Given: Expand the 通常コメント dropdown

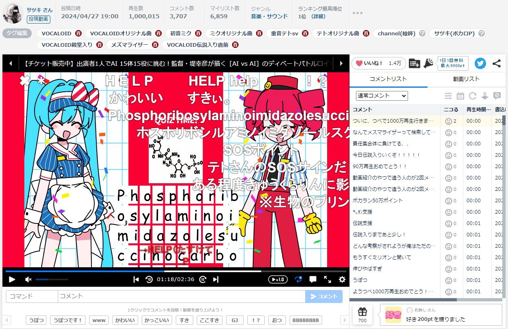Looking at the screenshot, I should 381,96.
